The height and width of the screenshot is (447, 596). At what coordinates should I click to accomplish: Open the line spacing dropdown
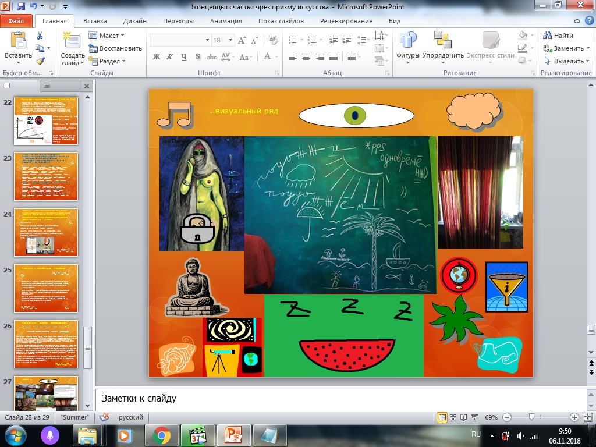363,40
